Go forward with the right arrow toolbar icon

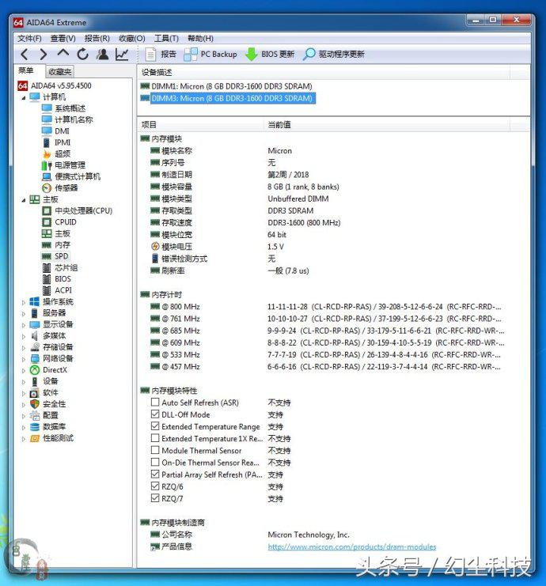click(44, 55)
